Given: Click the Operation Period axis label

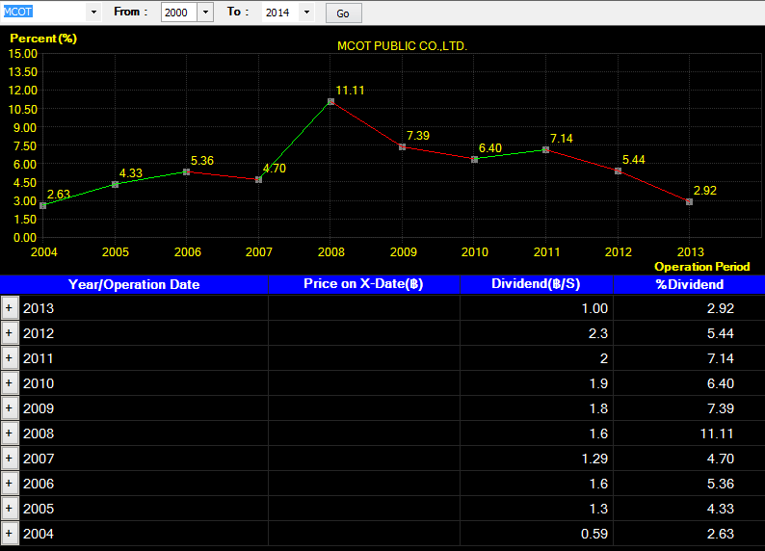Looking at the screenshot, I should [701, 267].
